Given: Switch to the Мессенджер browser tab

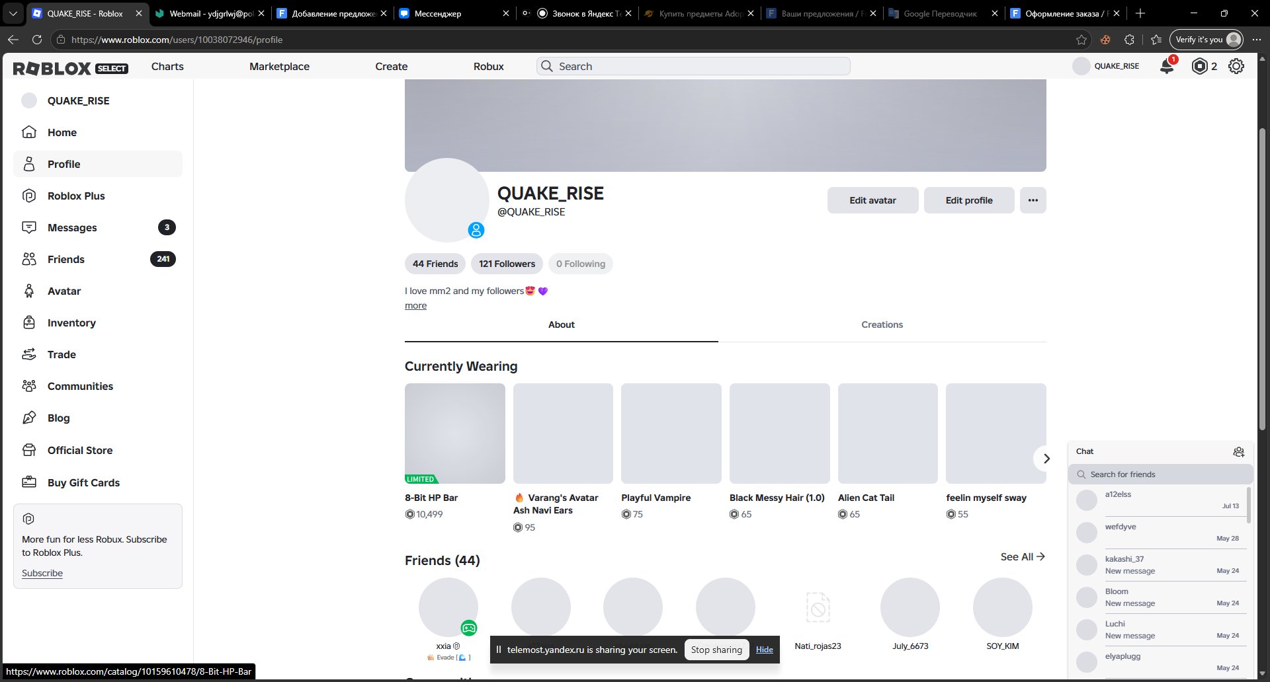Looking at the screenshot, I should (454, 13).
